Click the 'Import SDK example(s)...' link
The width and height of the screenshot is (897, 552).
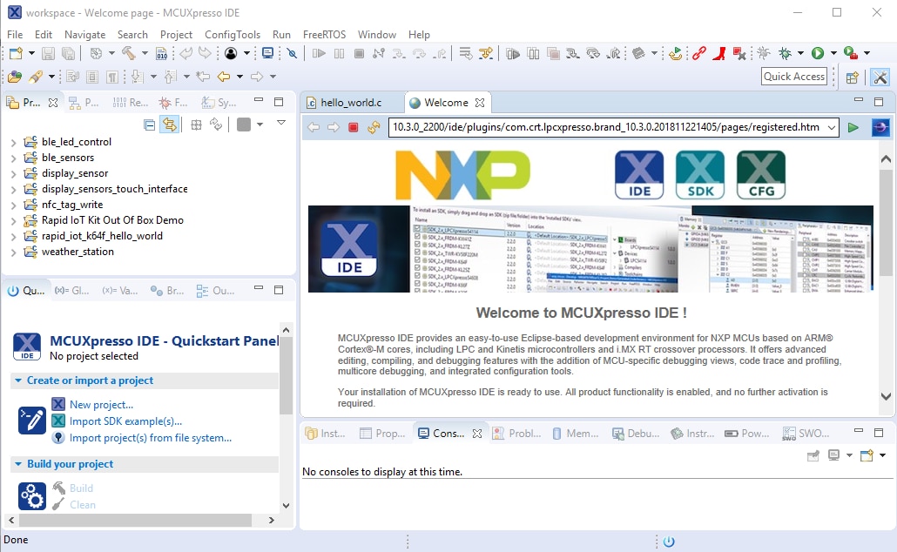point(125,421)
